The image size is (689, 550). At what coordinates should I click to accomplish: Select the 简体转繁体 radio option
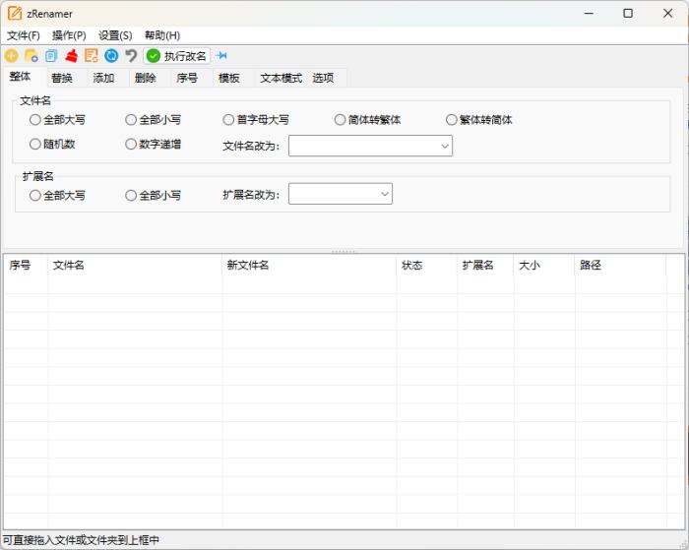coord(368,119)
